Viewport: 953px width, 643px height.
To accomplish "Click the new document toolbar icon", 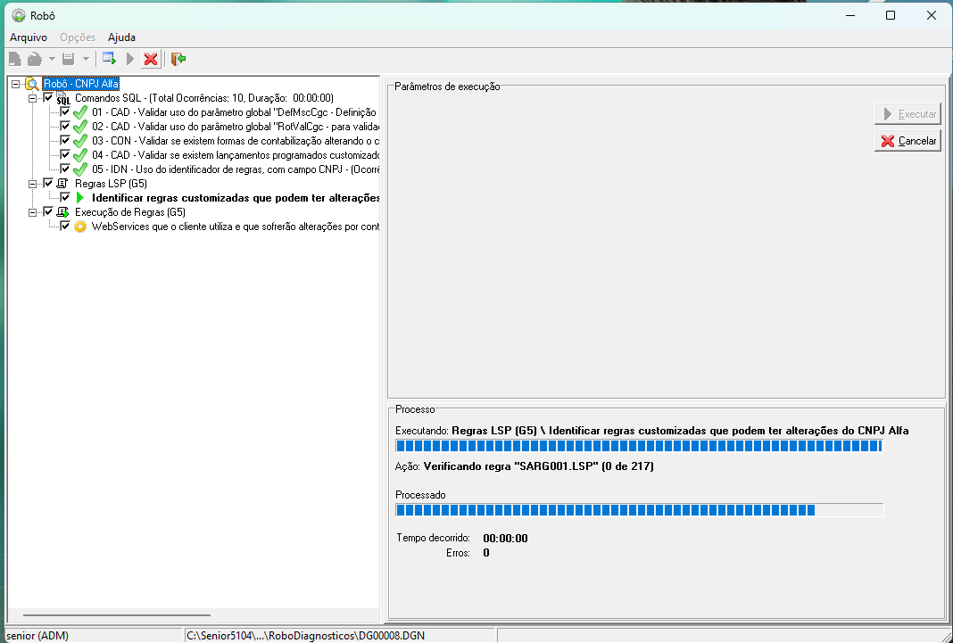I will [14, 59].
